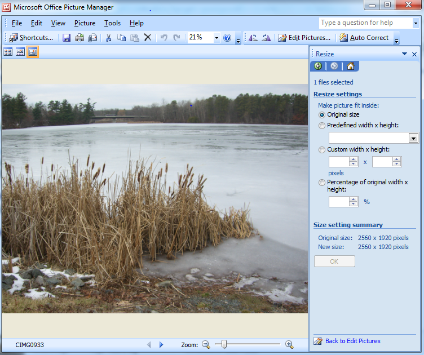Select Percentage of original size option

(x=321, y=183)
